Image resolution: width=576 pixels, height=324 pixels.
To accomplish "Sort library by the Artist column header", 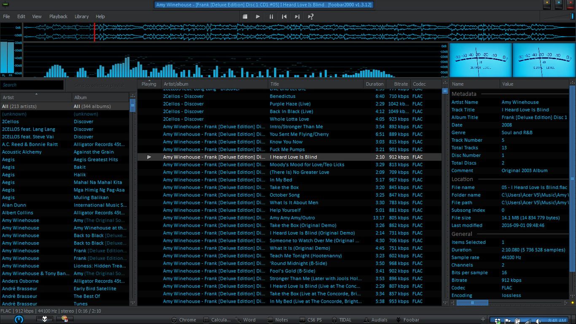I will [36, 97].
